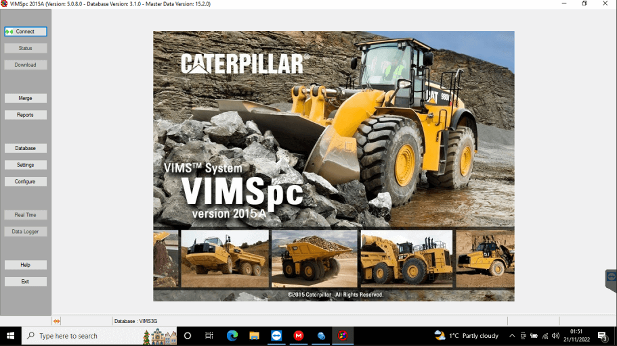
Task: Open File Explorer from taskbar
Action: click(254, 336)
